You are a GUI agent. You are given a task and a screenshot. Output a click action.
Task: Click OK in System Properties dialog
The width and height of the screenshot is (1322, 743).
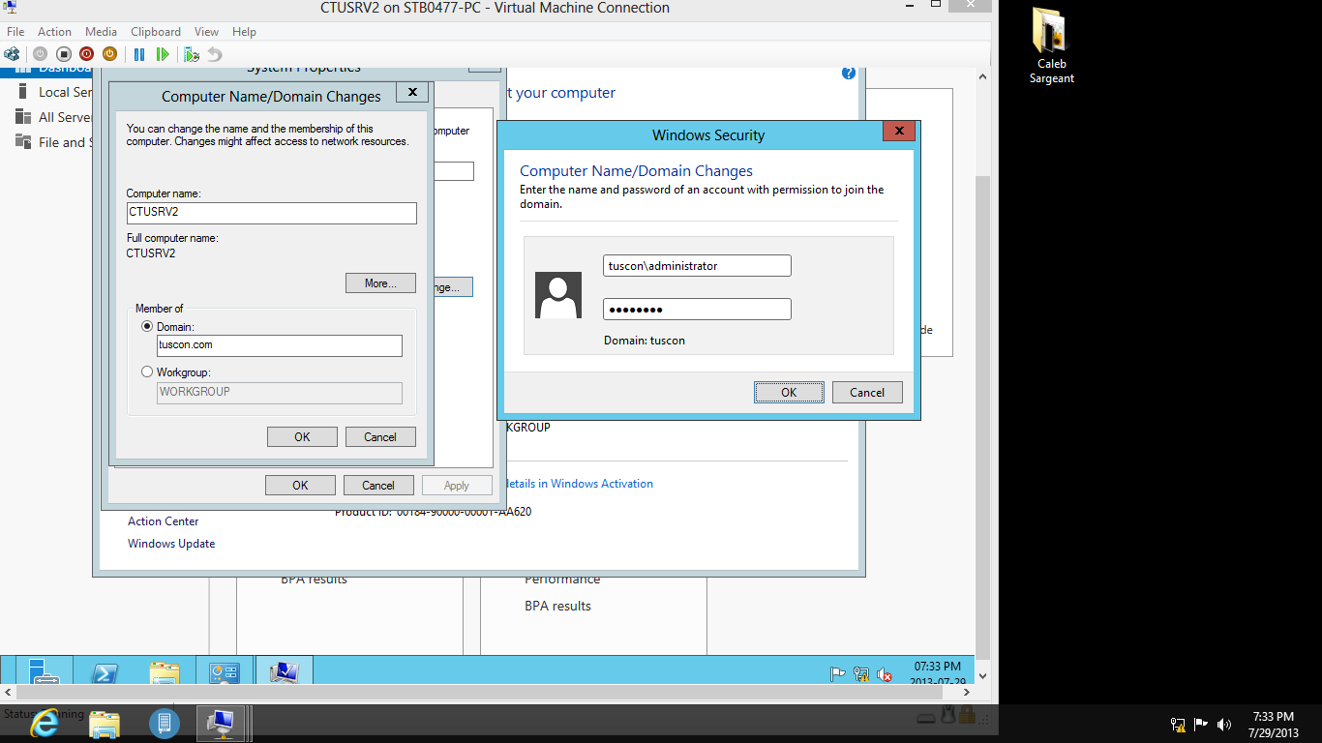(x=300, y=485)
